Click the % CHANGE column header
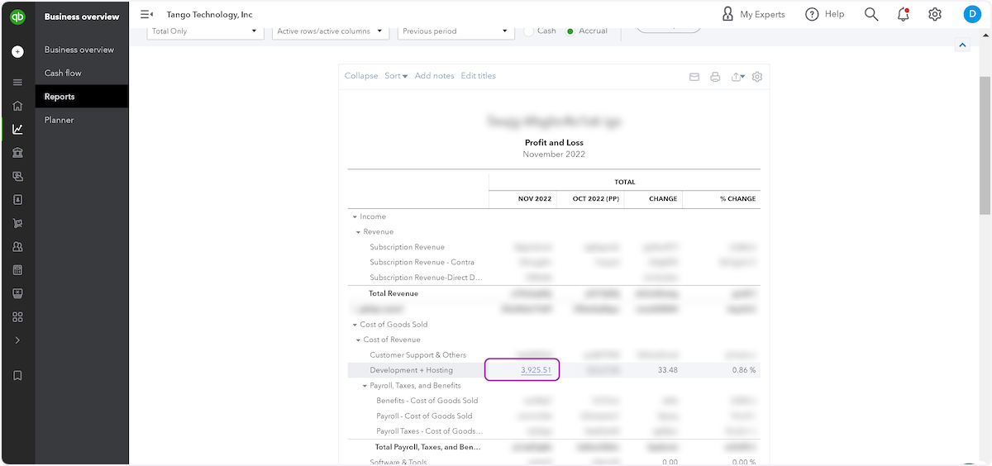The height and width of the screenshot is (466, 992). click(x=738, y=199)
